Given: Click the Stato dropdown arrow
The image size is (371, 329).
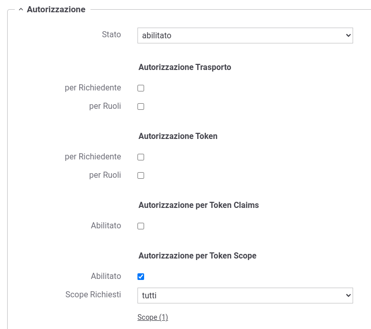Looking at the screenshot, I should click(x=349, y=35).
